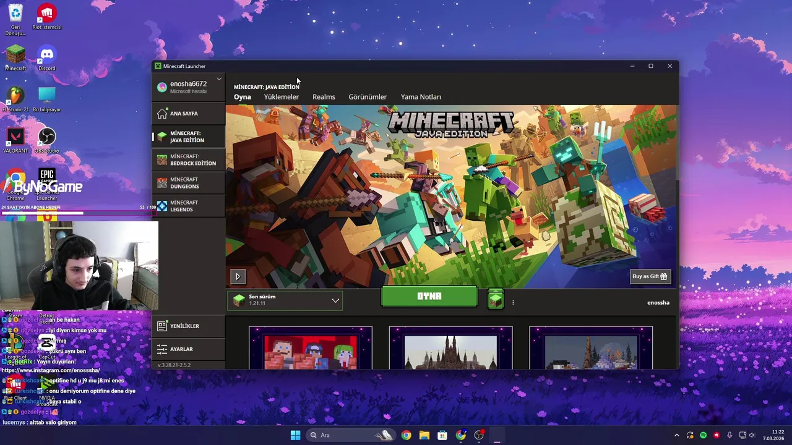Open news thumbnail showing a castle
Screen dimensions: 792x445
(450, 348)
